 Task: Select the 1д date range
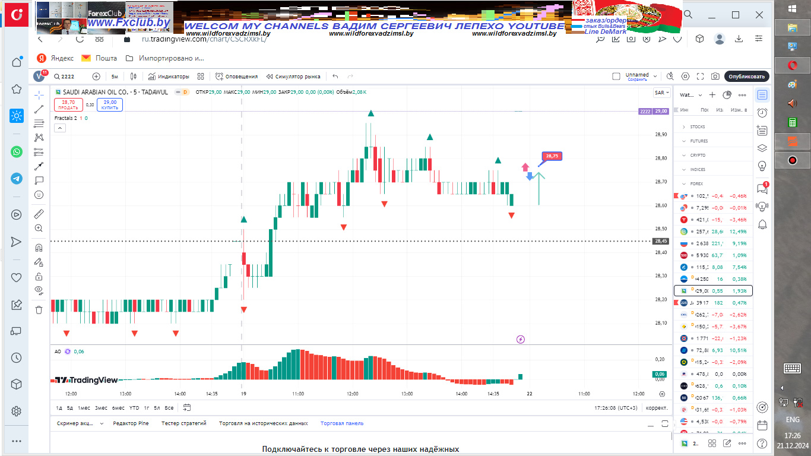59,408
